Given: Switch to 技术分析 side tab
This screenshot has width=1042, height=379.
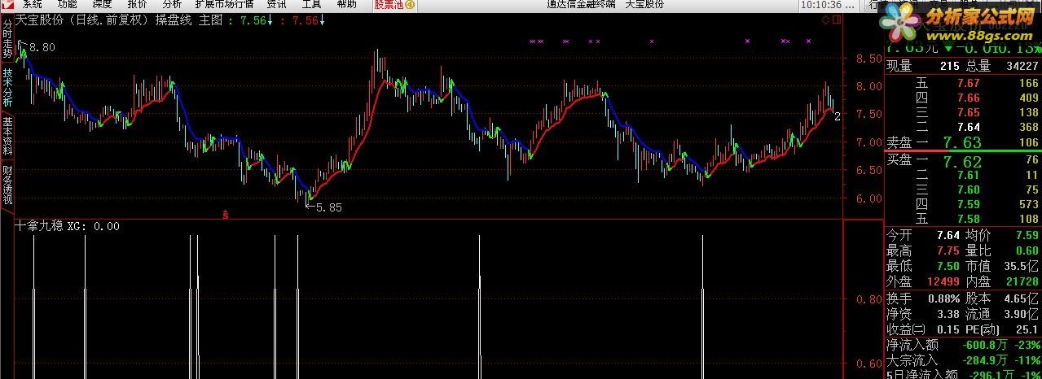Looking at the screenshot, I should click(7, 88).
